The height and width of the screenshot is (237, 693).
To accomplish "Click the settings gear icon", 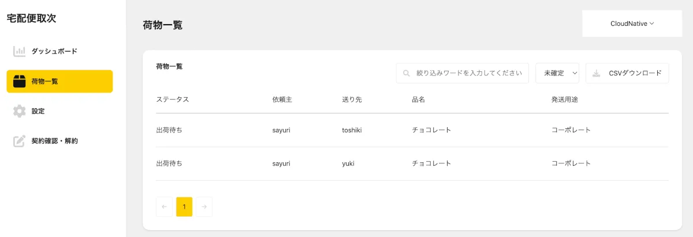I will pos(20,111).
